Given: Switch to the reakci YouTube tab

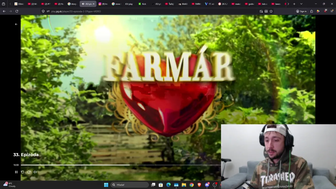Looking at the screenshot, I should click(x=236, y=4).
